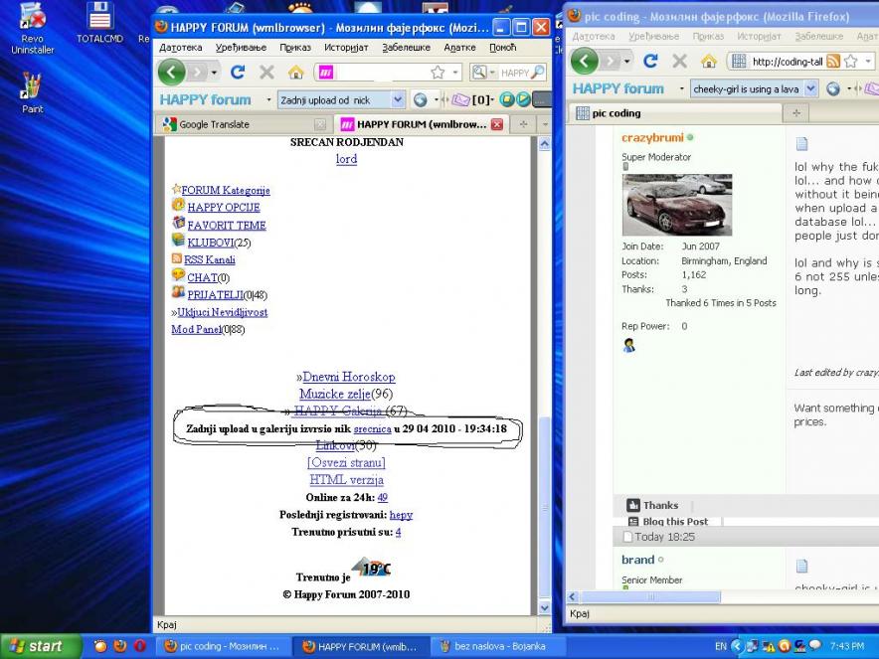Launch Paint from the desktop icon

coord(33,93)
